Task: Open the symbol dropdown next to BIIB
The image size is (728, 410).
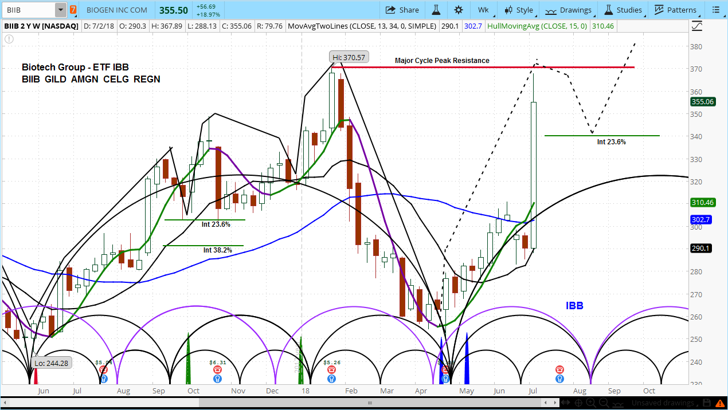Action: tap(60, 10)
